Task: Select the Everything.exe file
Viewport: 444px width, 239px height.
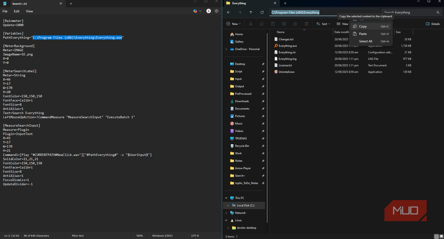Action: click(288, 46)
